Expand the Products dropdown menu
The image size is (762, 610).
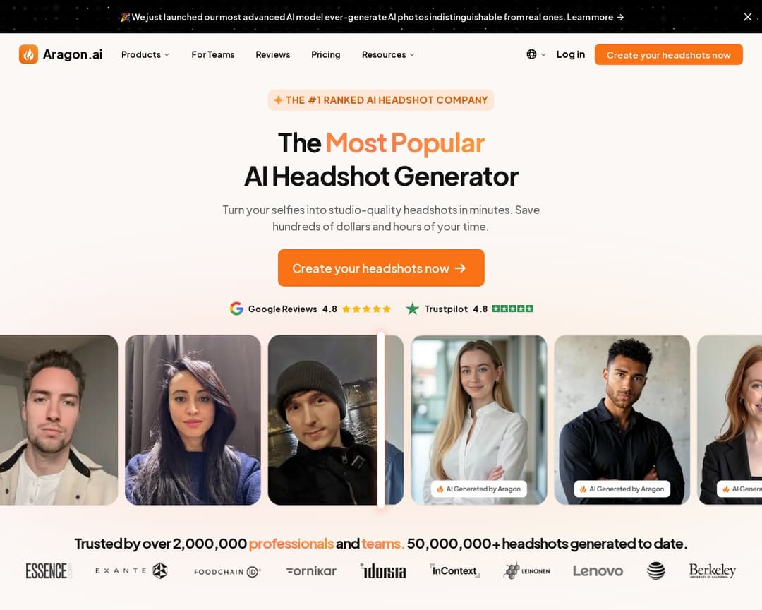(145, 54)
